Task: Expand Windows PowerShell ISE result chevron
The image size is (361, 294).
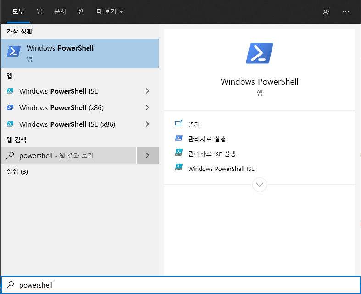Action: pyautogui.click(x=148, y=91)
